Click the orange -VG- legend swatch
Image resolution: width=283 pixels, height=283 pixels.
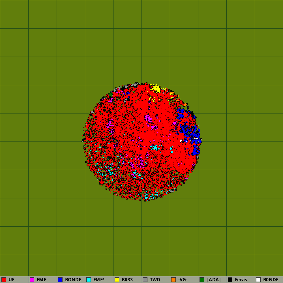coord(173,280)
